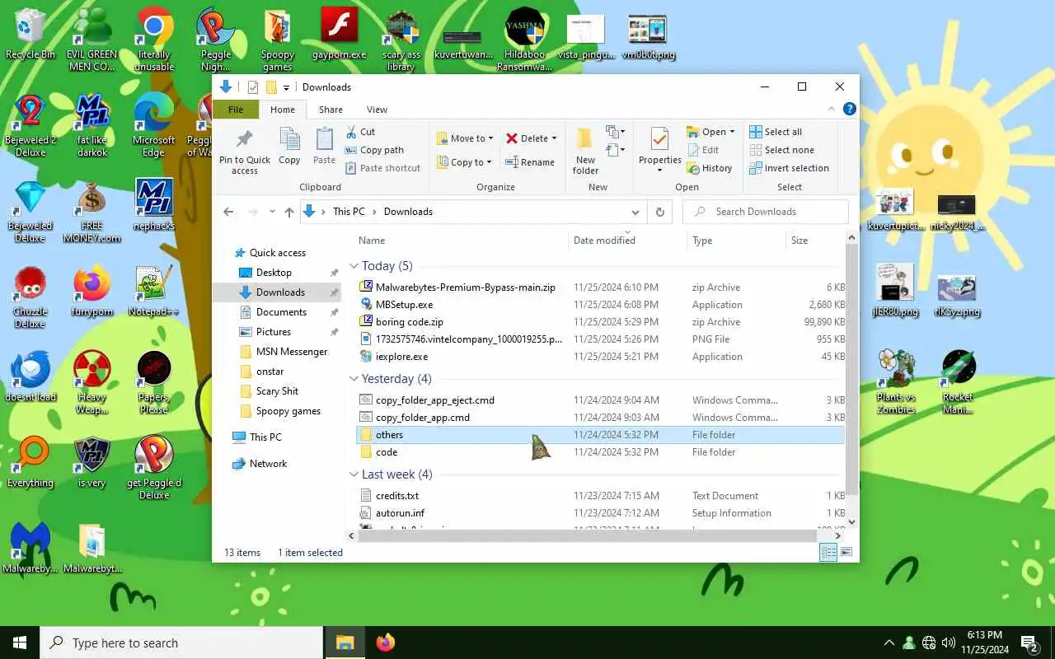Open Firefox from the taskbar
This screenshot has width=1055, height=659.
pyautogui.click(x=385, y=643)
